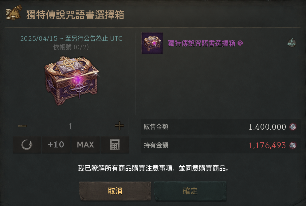This screenshot has width=306, height=206.
Task: Click the currency coin icon beside 1,176,493
Action: click(292, 145)
